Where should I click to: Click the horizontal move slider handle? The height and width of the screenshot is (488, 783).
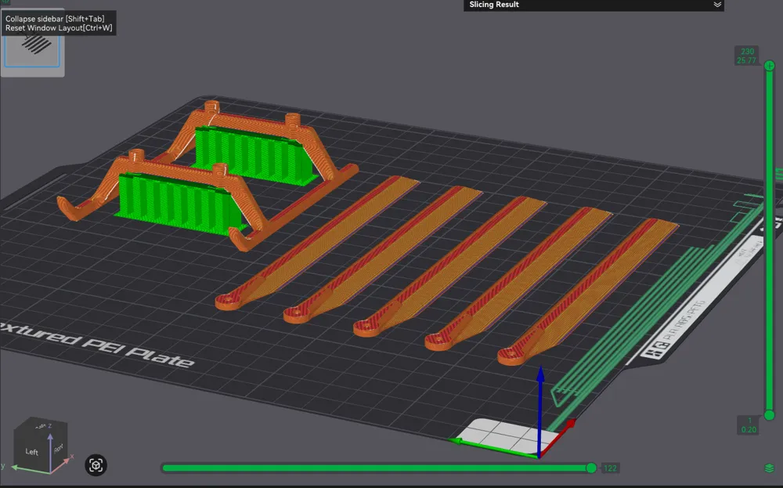coord(591,468)
